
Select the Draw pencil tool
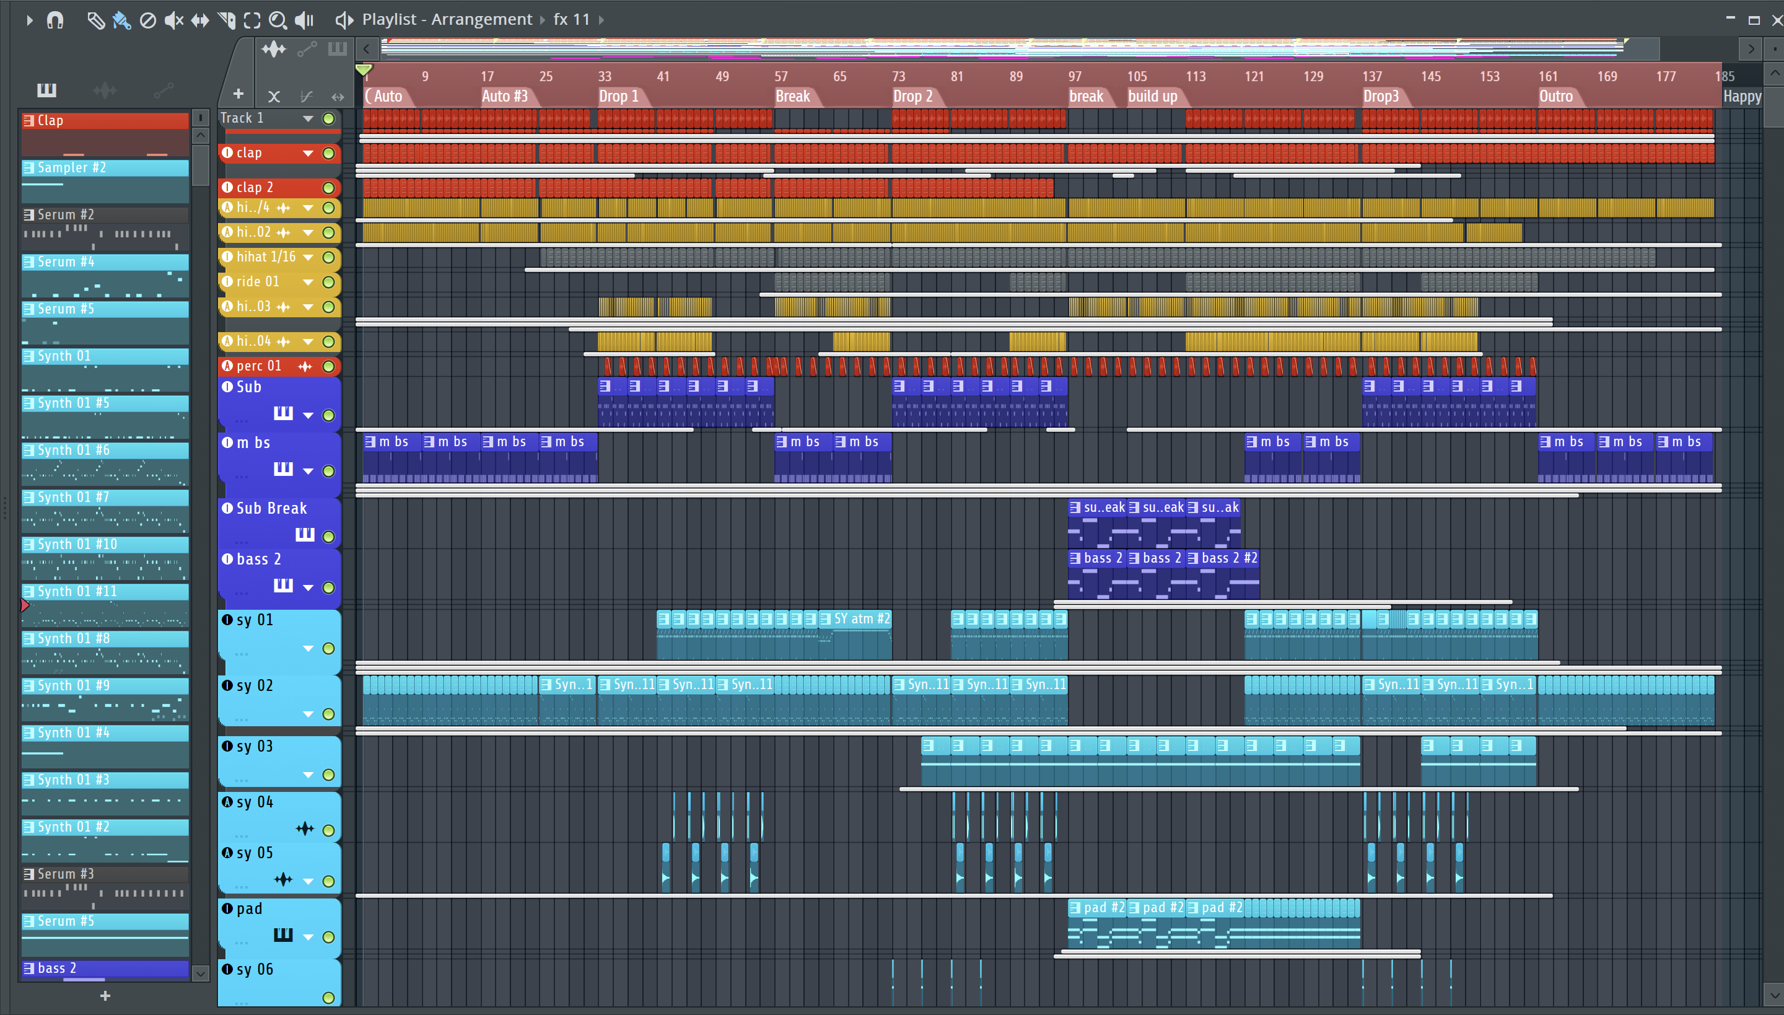(95, 20)
